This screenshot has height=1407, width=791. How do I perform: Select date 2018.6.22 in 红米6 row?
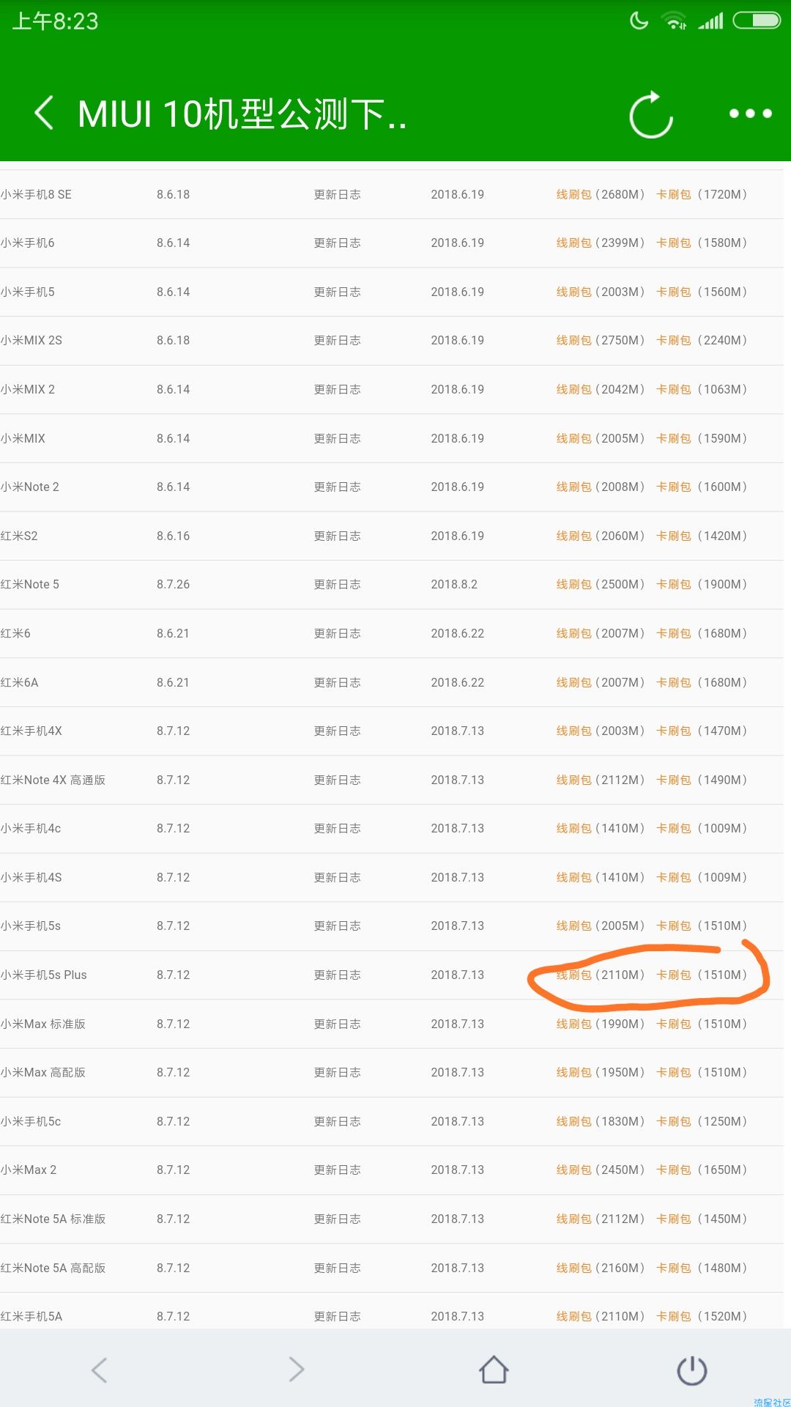pyautogui.click(x=458, y=633)
